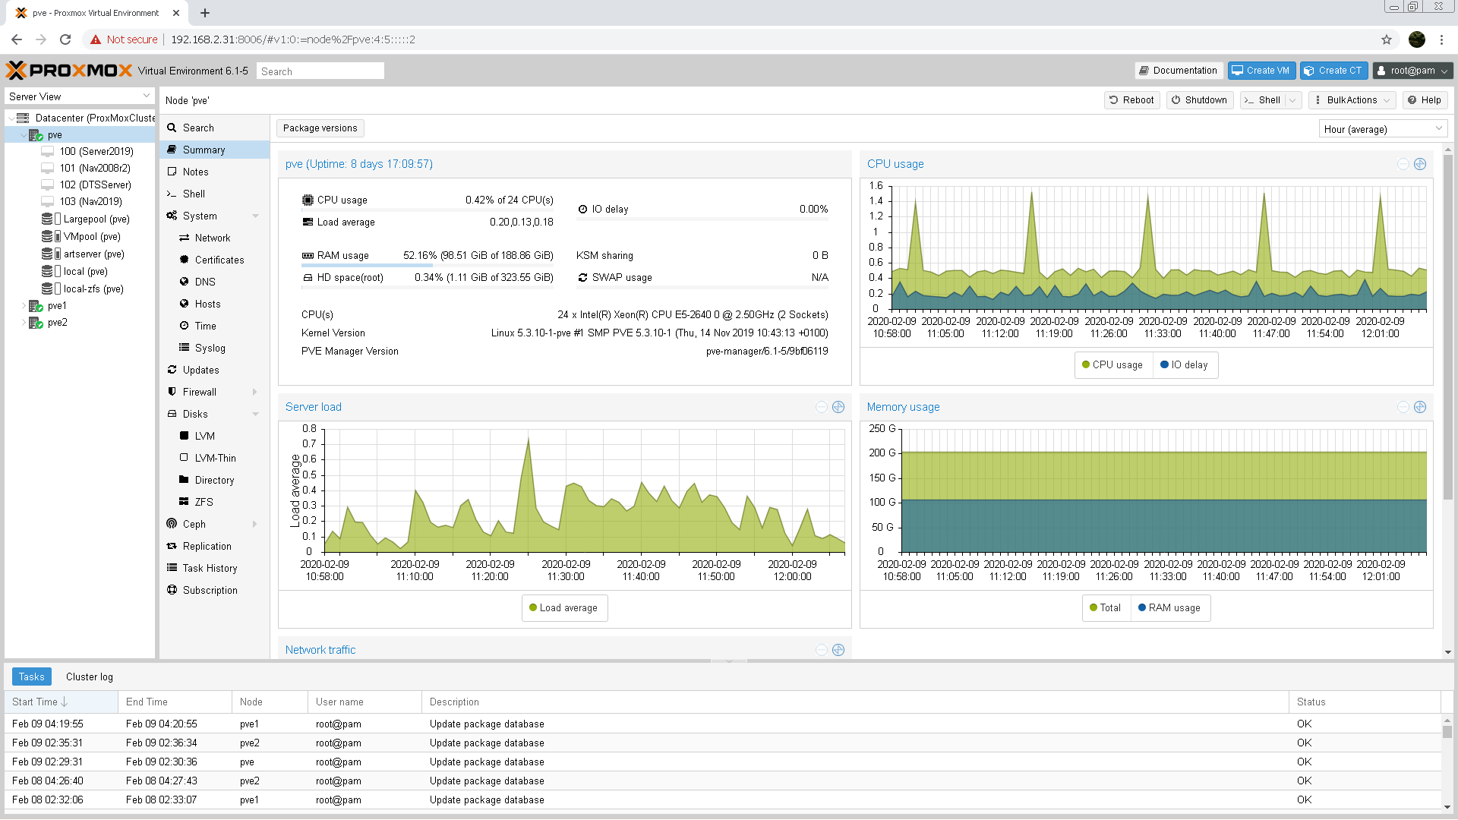Collapse the Disks submenu

255,414
